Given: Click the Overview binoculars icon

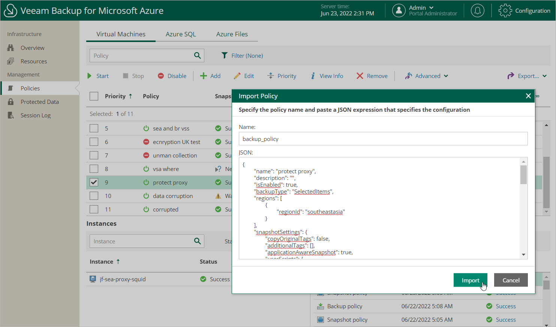Looking at the screenshot, I should (x=10, y=48).
